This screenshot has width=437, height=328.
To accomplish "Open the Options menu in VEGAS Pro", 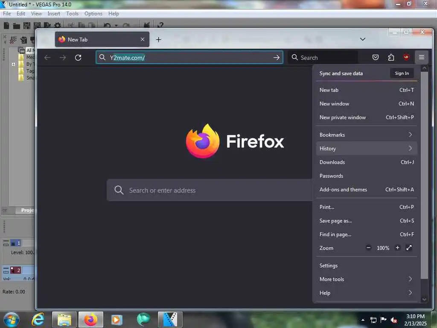I will click(93, 14).
